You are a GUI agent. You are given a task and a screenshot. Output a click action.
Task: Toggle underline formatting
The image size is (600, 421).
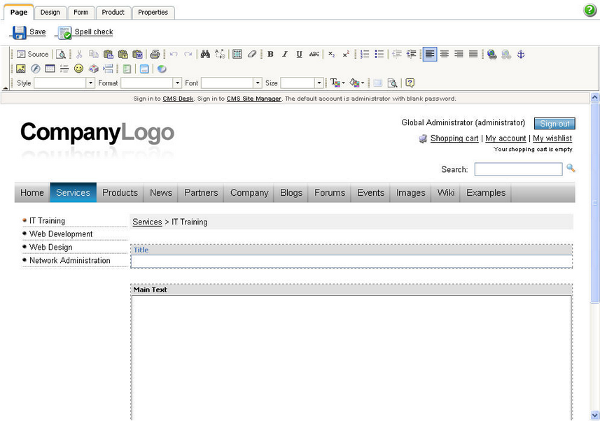[x=299, y=55]
